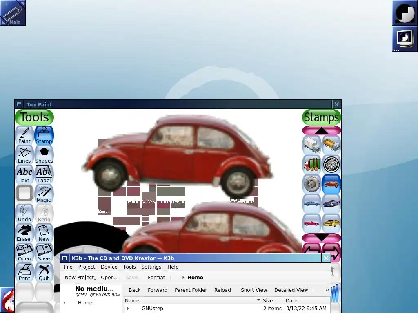Select the Paint brush tool
Viewport: 418px width, 313px height.
point(24,135)
